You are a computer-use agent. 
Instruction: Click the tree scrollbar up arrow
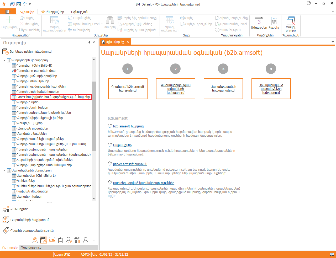(x=94, y=59)
